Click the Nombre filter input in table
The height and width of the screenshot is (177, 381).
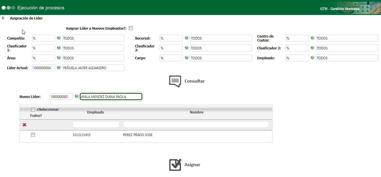tap(196, 124)
